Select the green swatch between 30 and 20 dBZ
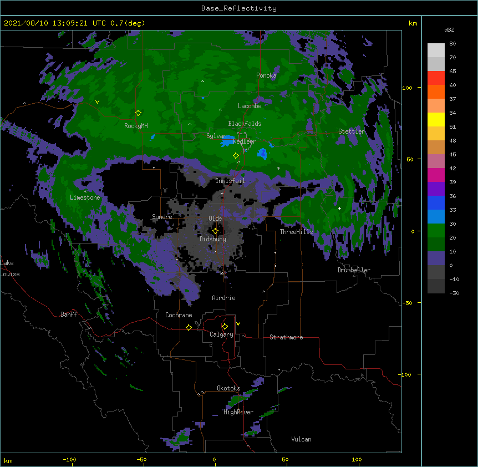 click(x=436, y=231)
